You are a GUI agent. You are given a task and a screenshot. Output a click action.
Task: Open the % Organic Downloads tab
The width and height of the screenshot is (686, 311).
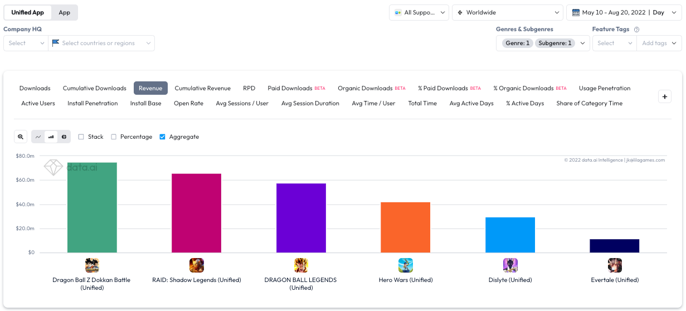(x=530, y=88)
